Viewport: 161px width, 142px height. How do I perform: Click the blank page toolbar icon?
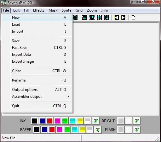point(133,18)
